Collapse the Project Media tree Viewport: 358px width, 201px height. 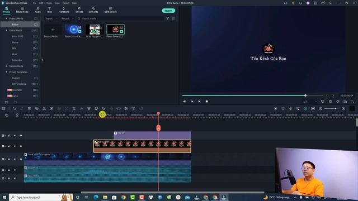(x=6, y=18)
